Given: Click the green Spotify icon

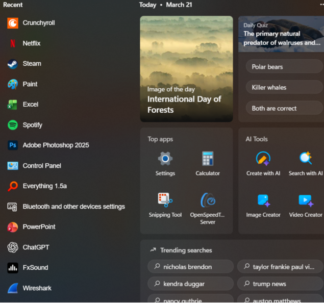Looking at the screenshot, I should pyautogui.click(x=13, y=125).
